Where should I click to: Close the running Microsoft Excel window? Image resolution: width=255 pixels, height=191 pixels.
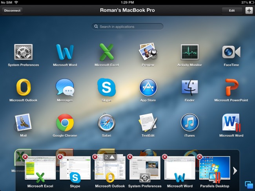25,157
